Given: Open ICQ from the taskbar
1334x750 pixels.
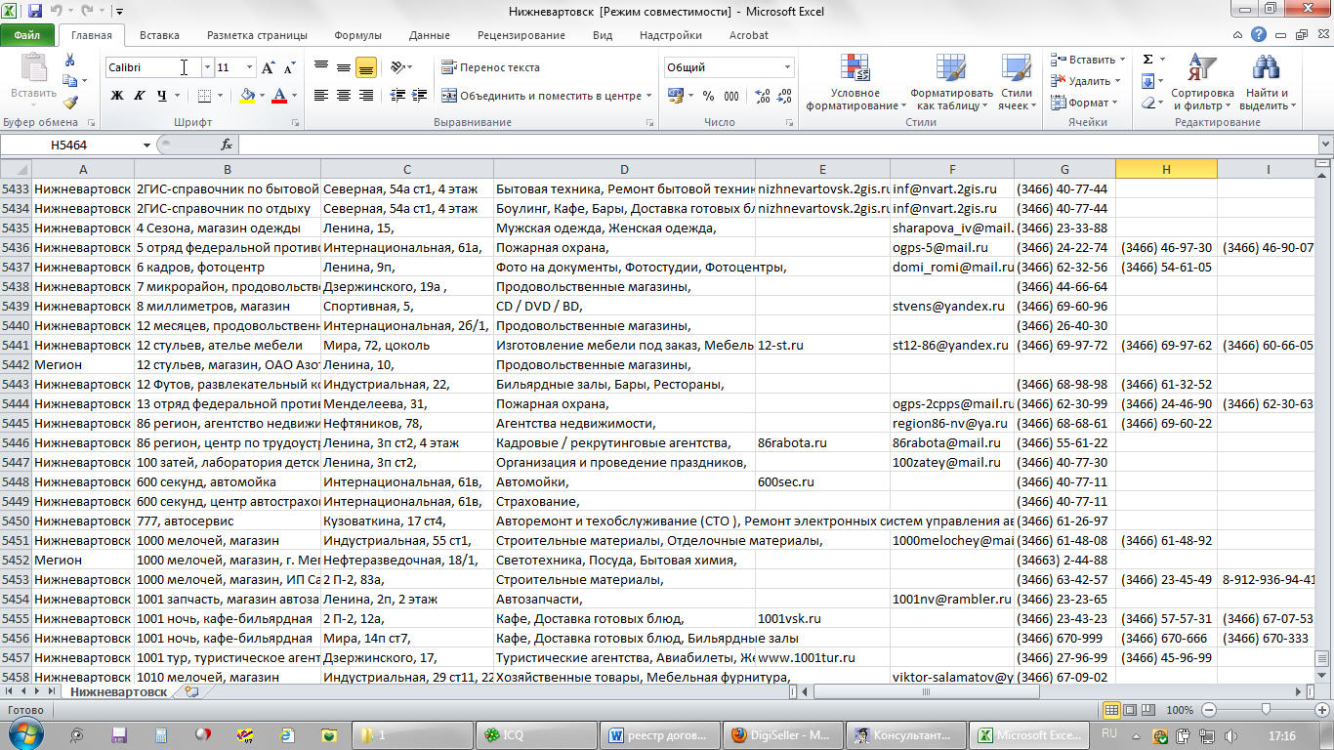Looking at the screenshot, I should pos(535,735).
